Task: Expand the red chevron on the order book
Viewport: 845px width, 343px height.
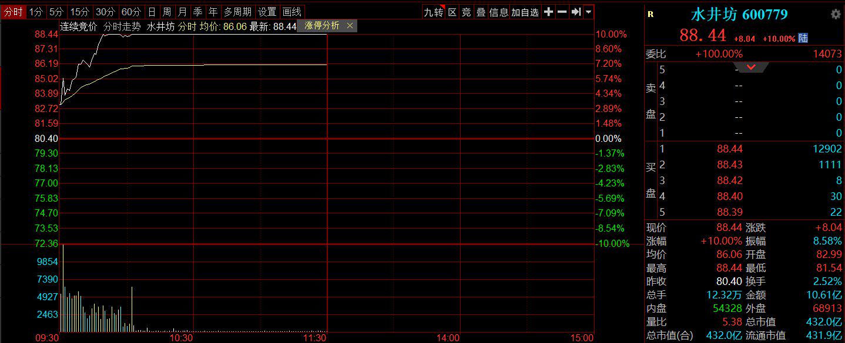Action: coord(751,67)
